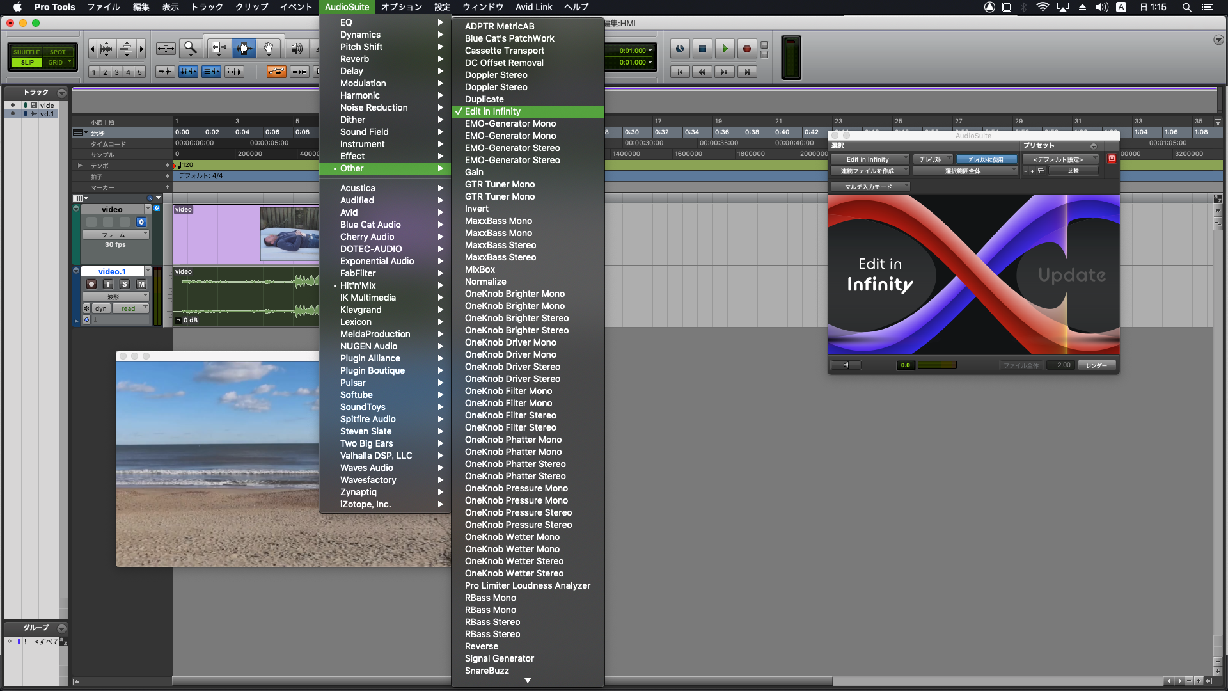
Task: Toggle Insertion Follows Playback button
Action: 235,72
